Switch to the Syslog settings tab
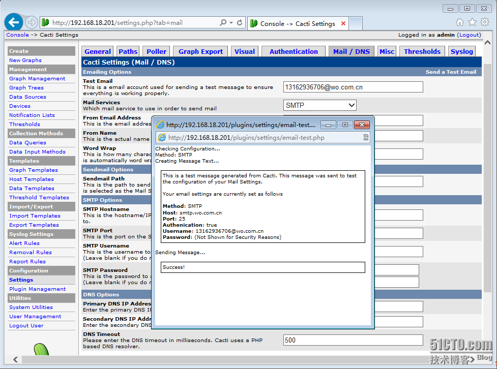Image resolution: width=497 pixels, height=369 pixels. (x=461, y=51)
